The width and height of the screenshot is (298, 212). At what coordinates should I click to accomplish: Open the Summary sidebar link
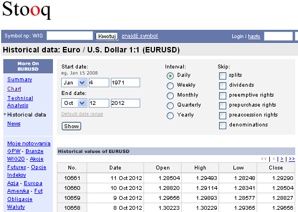tap(19, 79)
